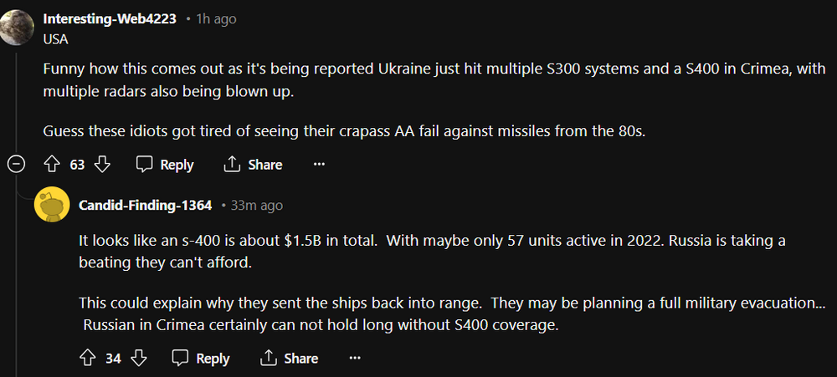The height and width of the screenshot is (377, 837).
Task: Click the 63 vote score count
Action: click(x=77, y=165)
